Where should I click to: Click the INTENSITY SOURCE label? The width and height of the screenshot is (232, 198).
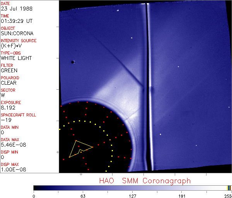(19, 41)
